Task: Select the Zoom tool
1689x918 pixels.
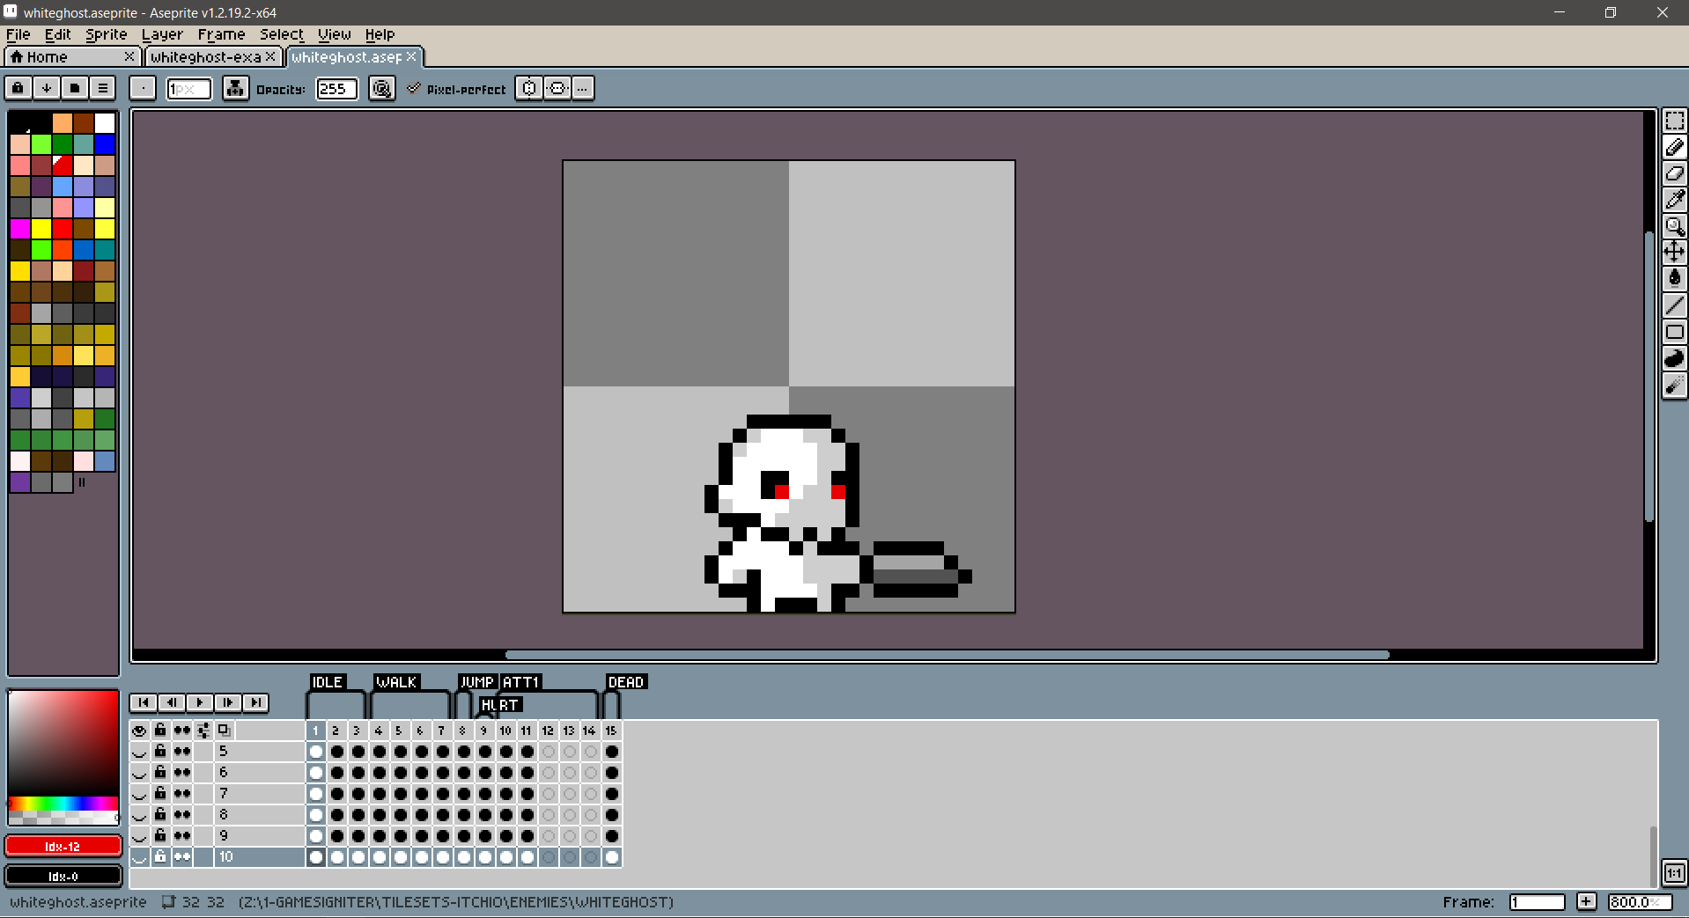Action: (1674, 226)
